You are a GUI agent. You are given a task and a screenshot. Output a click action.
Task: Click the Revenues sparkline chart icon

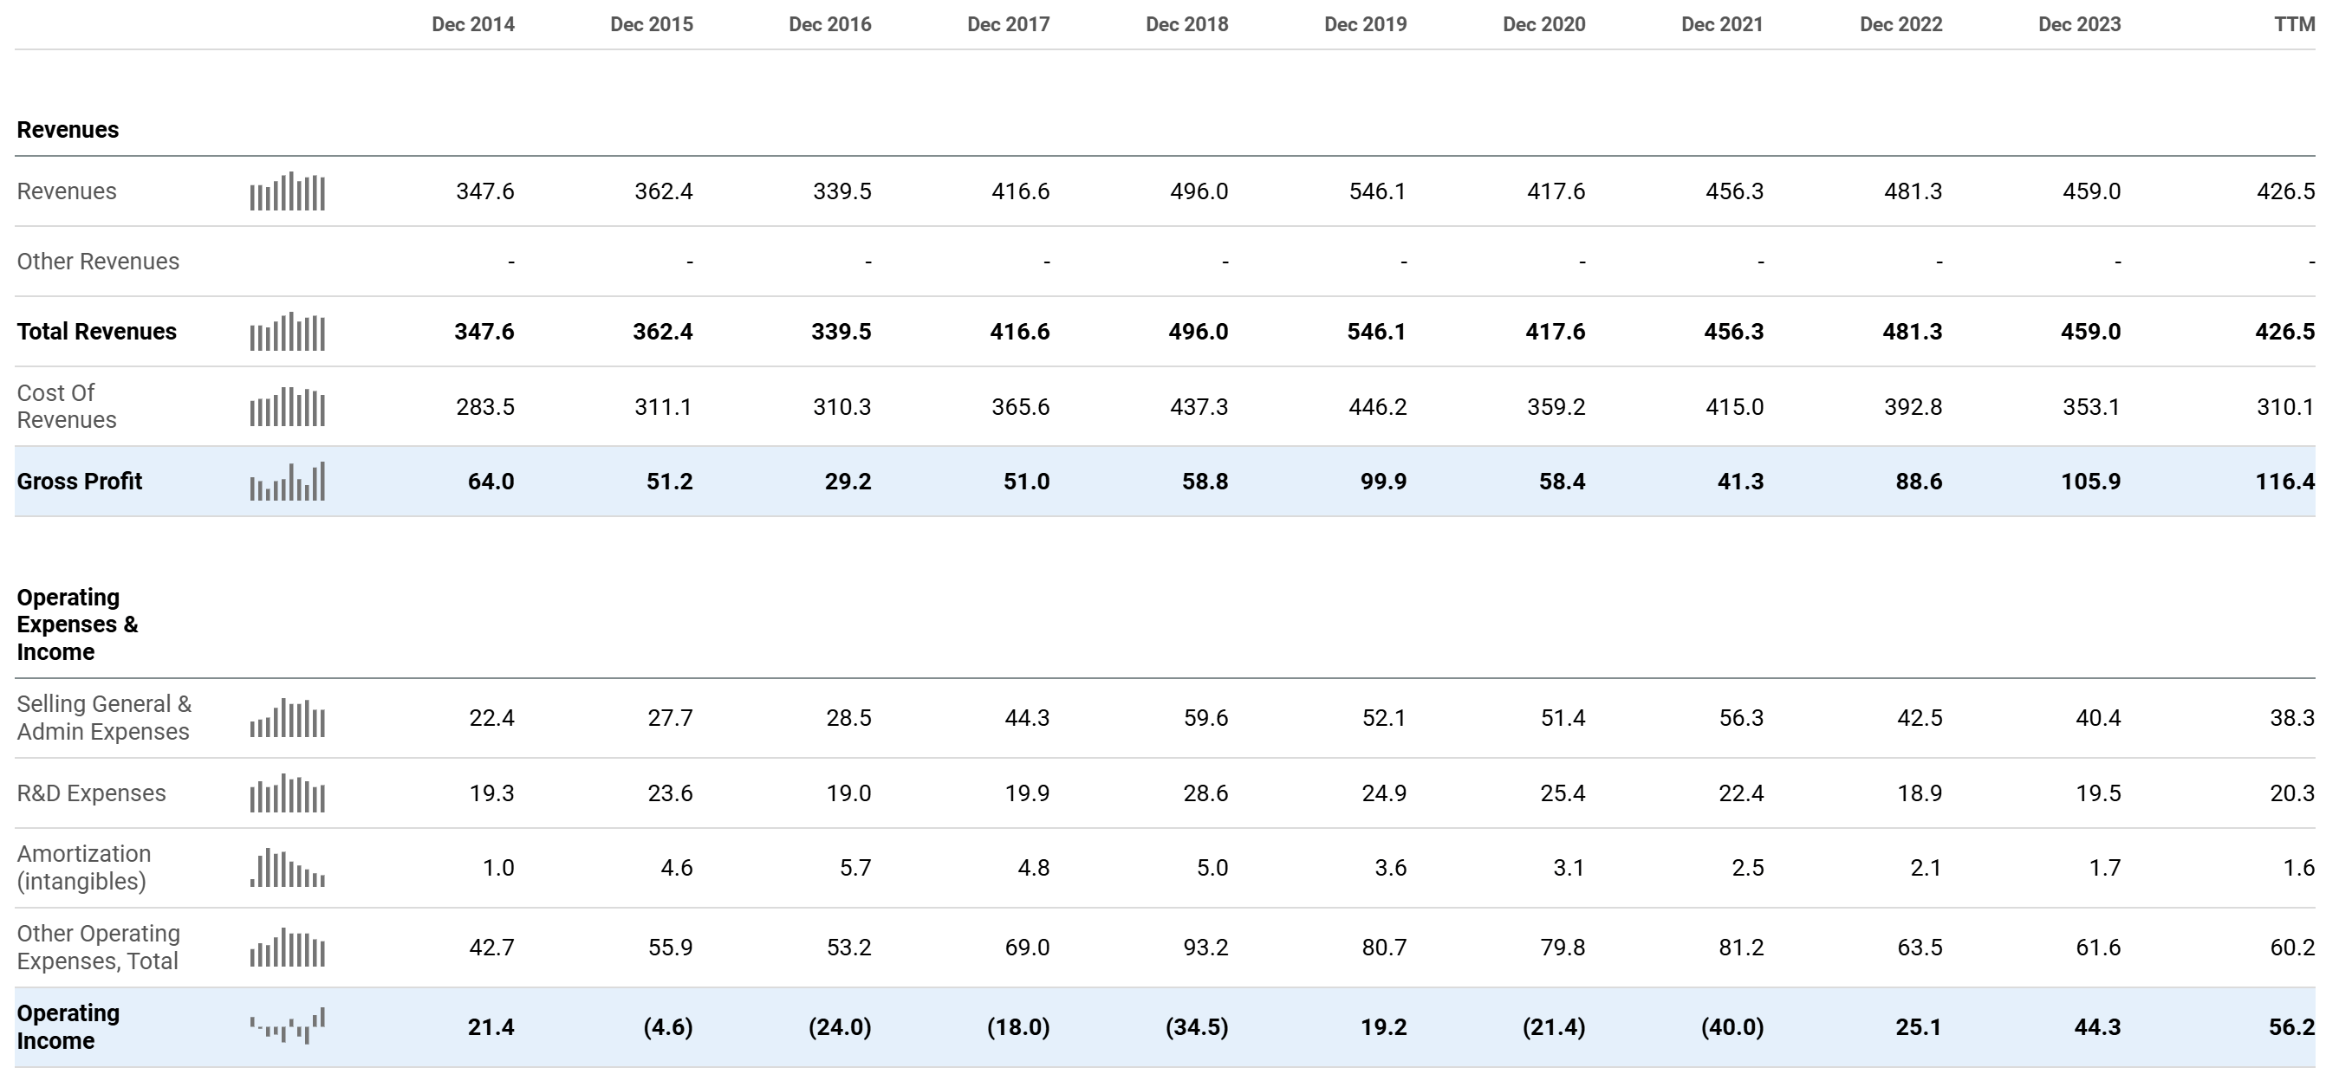(287, 191)
